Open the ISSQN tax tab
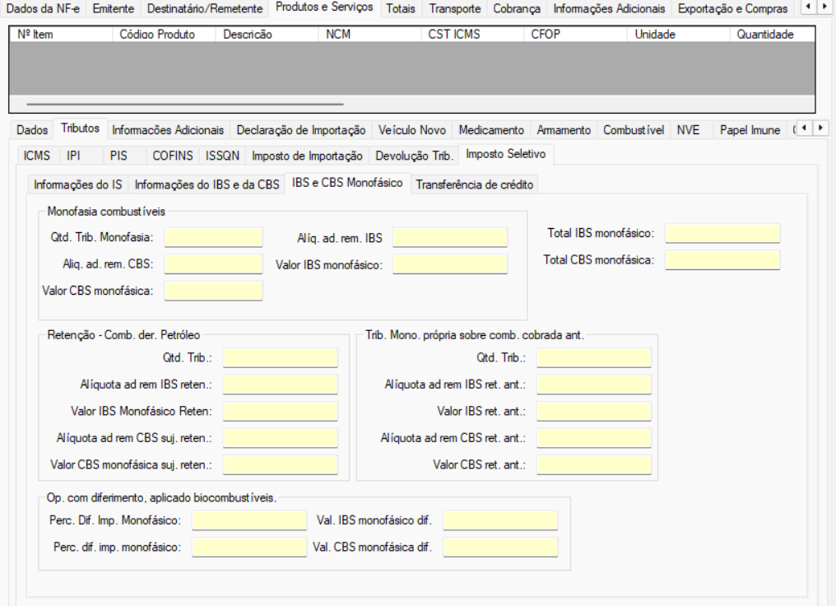 click(222, 156)
